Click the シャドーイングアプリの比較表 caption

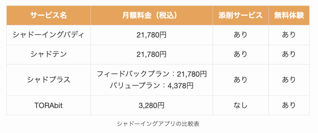[x=158, y=124]
